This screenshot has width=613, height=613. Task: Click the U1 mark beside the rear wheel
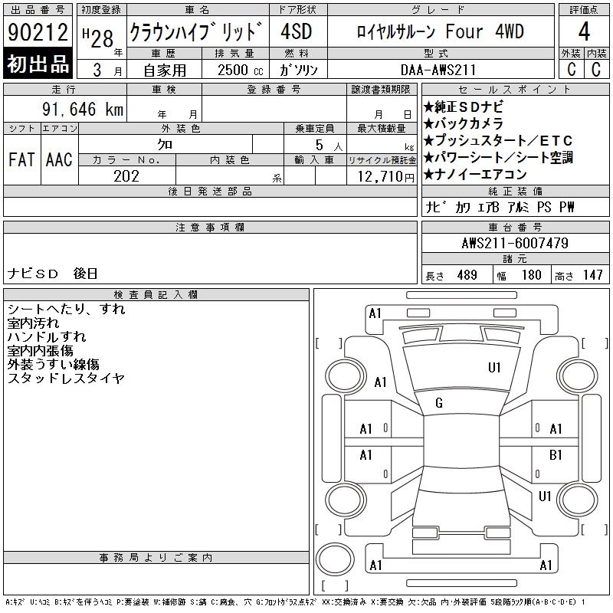point(545,497)
